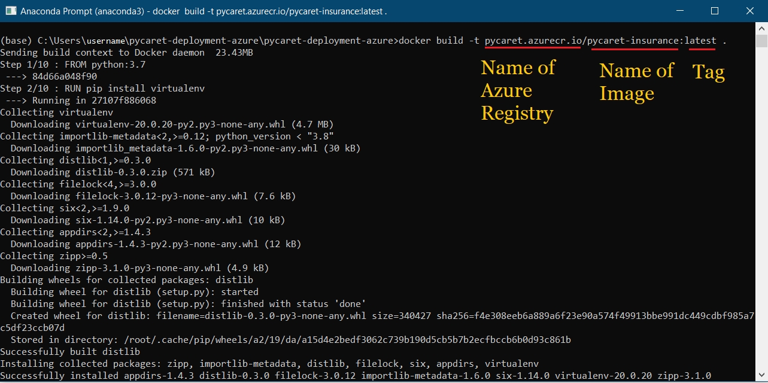Image resolution: width=768 pixels, height=383 pixels.
Task: Click the 'Name of Azure Registry' annotation
Action: click(518, 90)
